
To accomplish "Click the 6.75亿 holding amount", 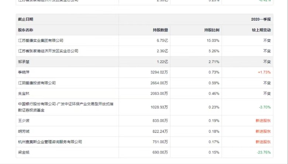I will coord(162,40).
